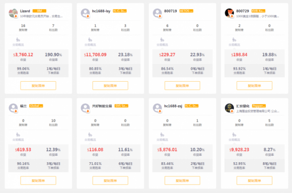The height and width of the screenshot is (193, 292).
Task: Open the trade overview icon on 800729's card
Action: (234, 40)
